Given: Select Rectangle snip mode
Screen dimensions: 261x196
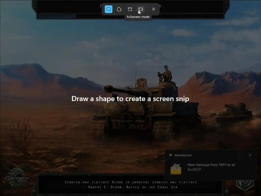Looking at the screenshot, I should [109, 9].
